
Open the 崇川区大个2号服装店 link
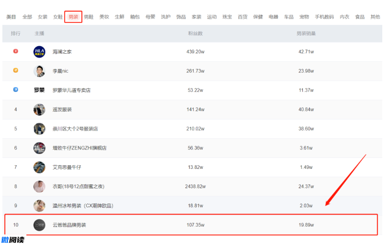(75, 129)
